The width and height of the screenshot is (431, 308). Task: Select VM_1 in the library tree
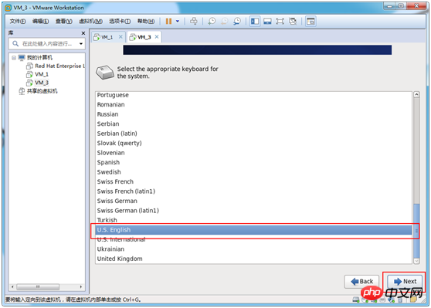[x=42, y=74]
